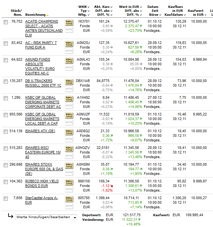Click REAL TIME icon for iShares MSCI Eastern Europe

click(69, 149)
